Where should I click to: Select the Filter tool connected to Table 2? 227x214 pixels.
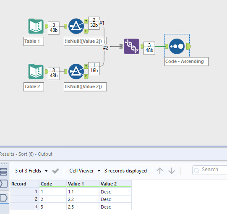point(76,71)
